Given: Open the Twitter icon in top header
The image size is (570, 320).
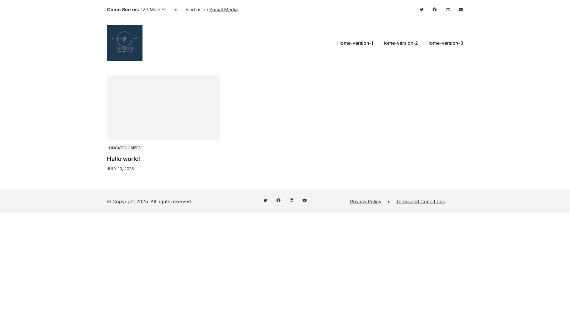Looking at the screenshot, I should [x=422, y=9].
